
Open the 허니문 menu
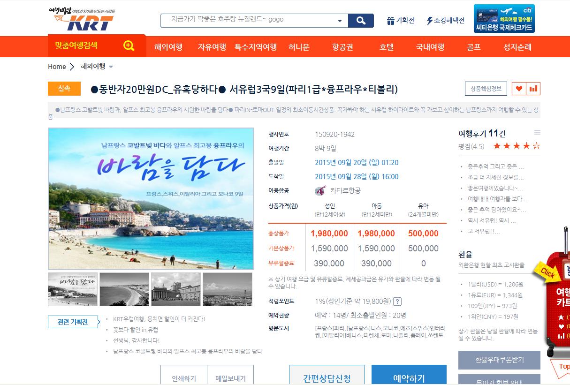click(x=299, y=47)
